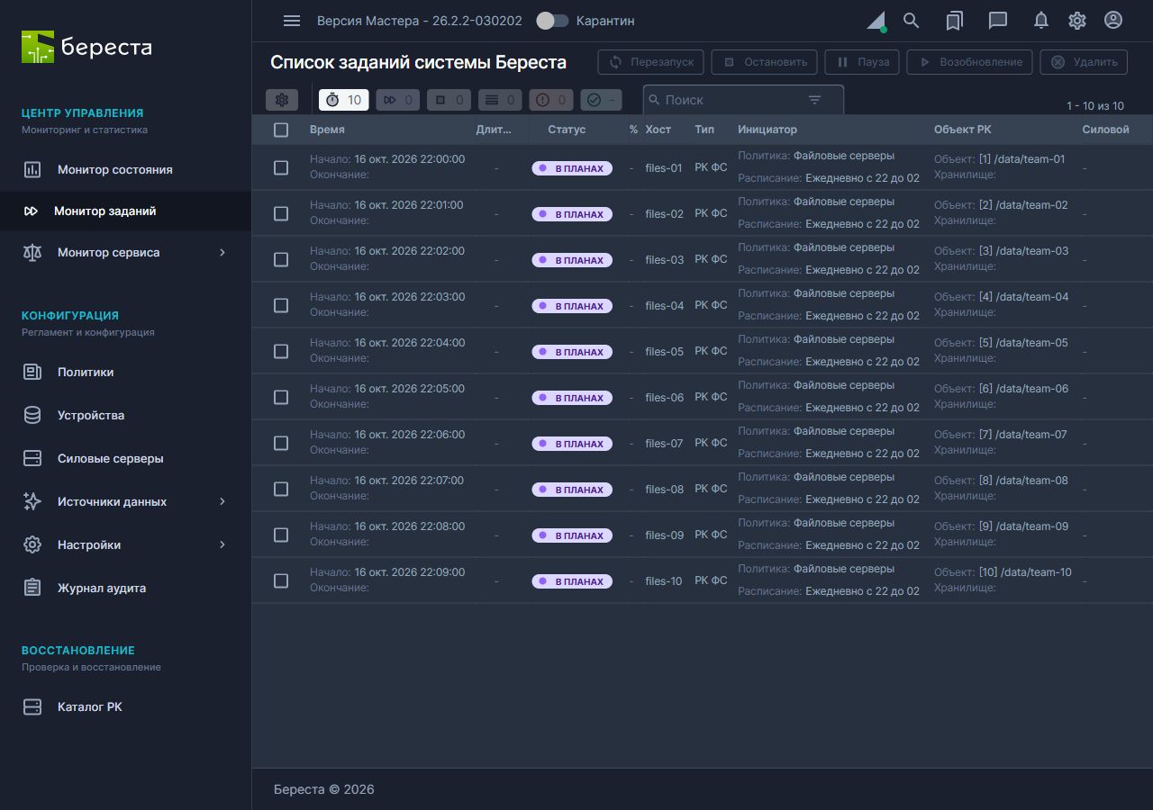Screen dimensions: 1153x810
Task: Open the header settings gear icon
Action: coord(1077,21)
